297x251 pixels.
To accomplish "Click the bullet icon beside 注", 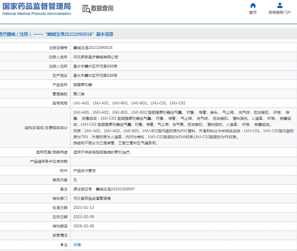I will click(62, 245).
